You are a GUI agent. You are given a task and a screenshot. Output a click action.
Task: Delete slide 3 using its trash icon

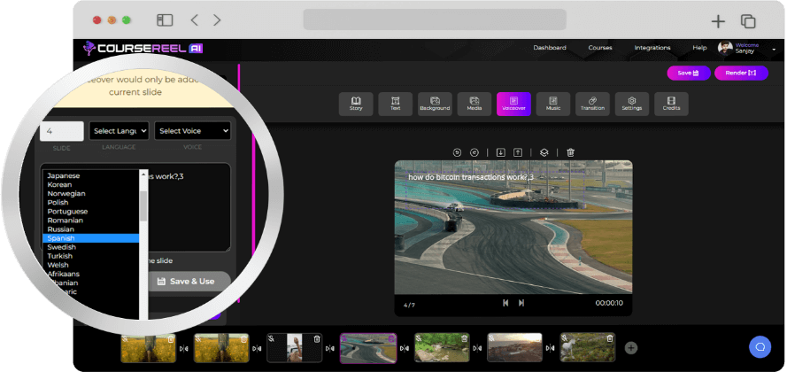[x=317, y=339]
